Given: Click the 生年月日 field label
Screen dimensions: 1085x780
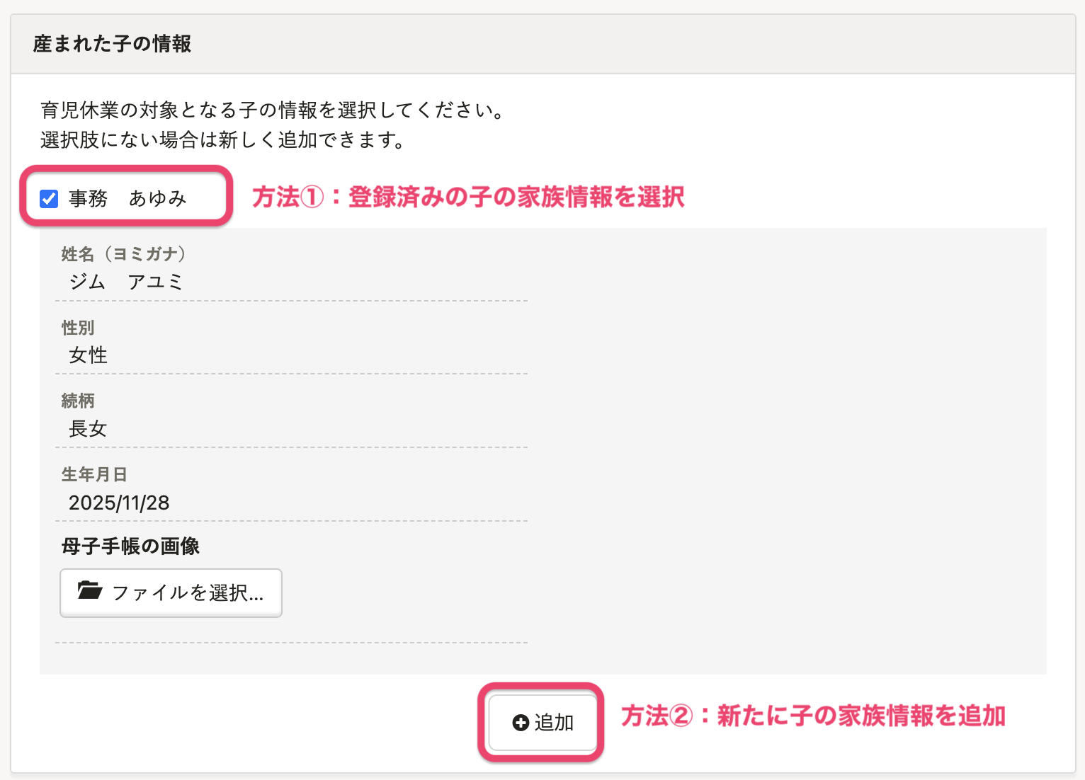Looking at the screenshot, I should tap(94, 474).
